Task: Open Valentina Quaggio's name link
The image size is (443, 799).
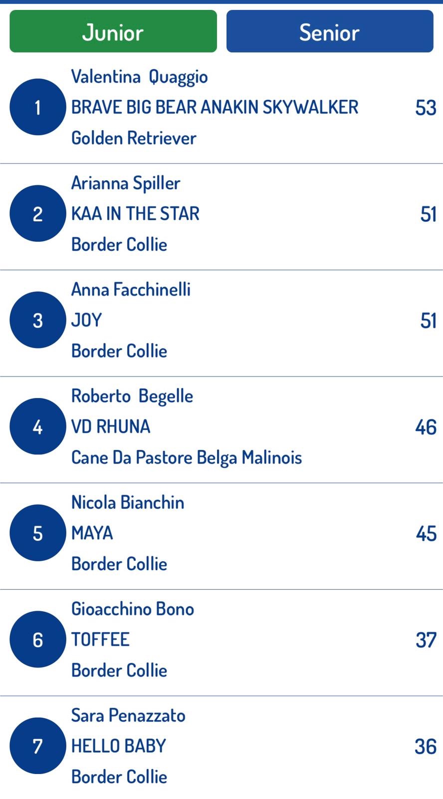Action: click(139, 77)
